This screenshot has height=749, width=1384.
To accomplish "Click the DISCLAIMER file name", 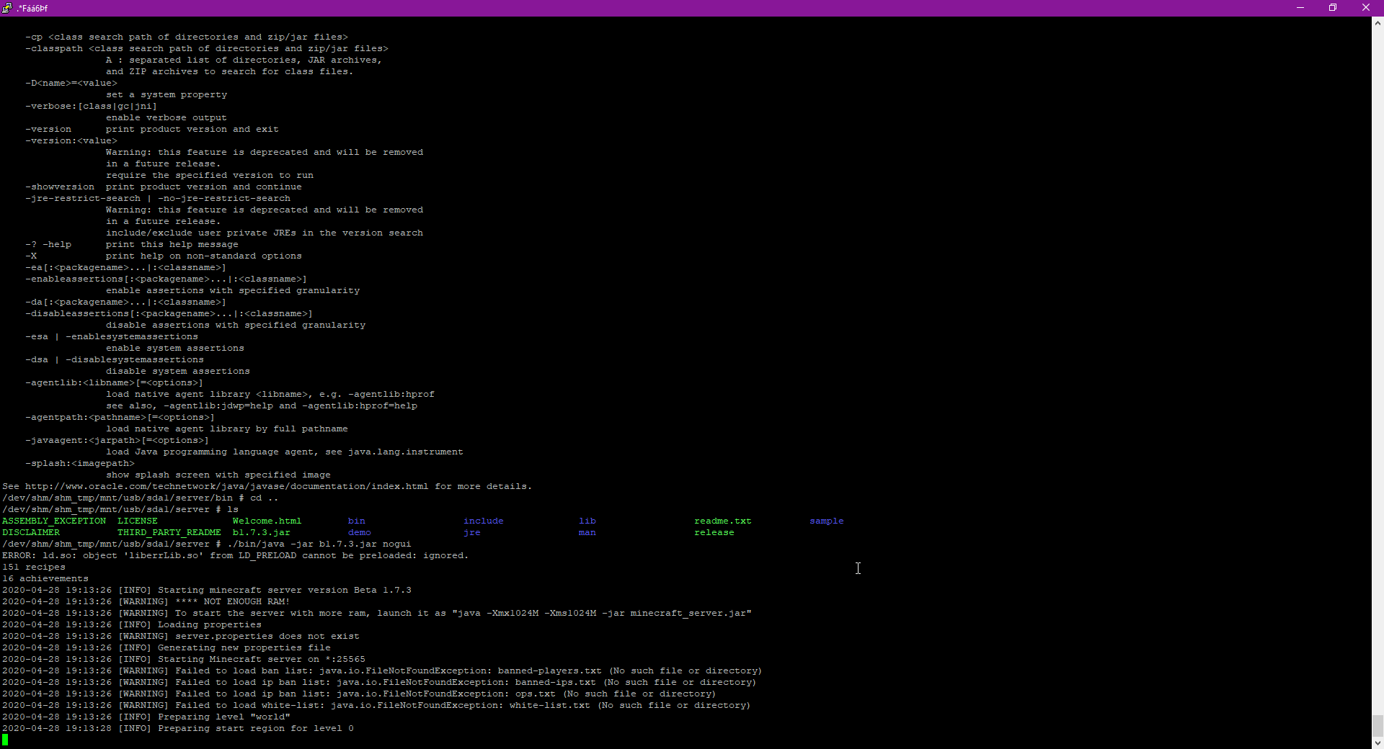I will point(31,532).
